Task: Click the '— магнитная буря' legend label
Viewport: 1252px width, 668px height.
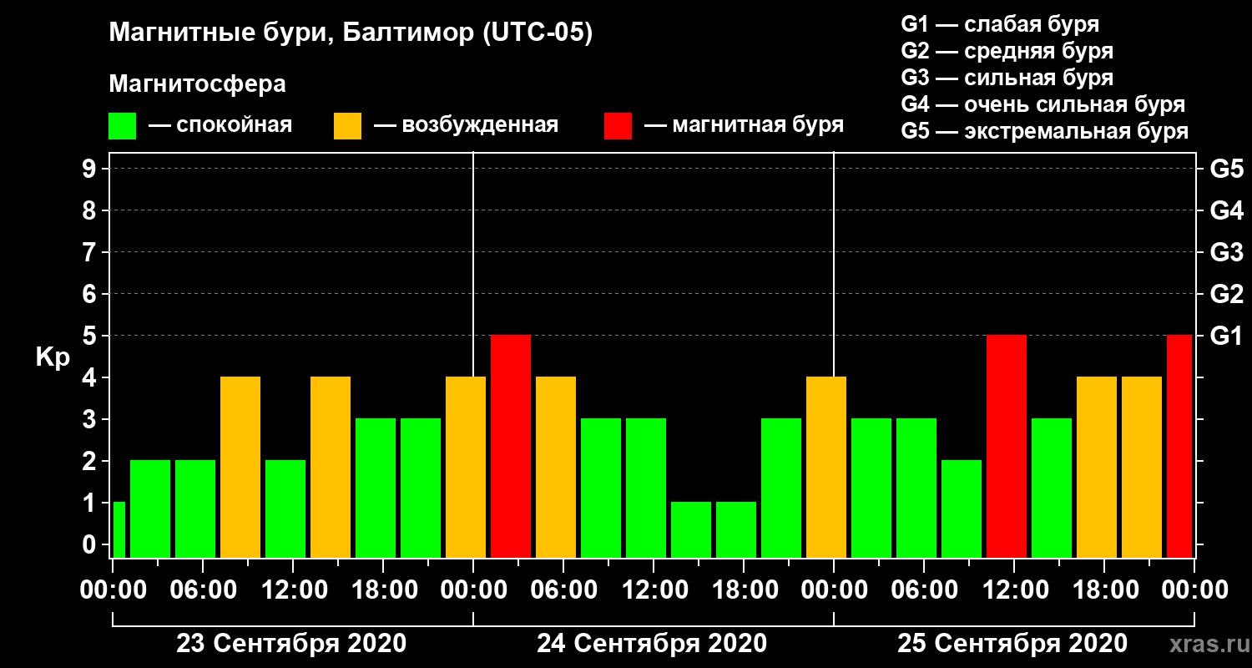Action: (745, 126)
